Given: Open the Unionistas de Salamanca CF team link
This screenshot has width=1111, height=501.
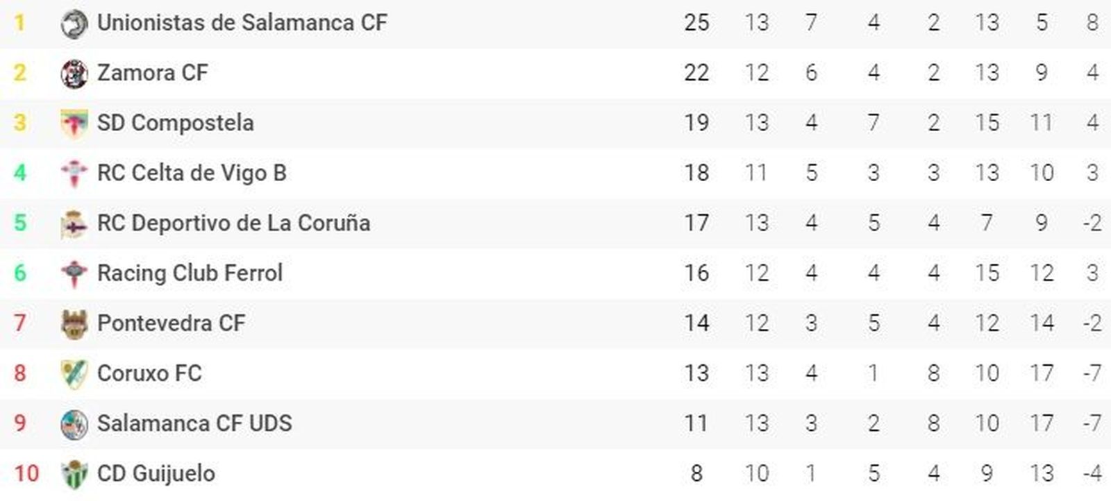Looking at the screenshot, I should click(x=242, y=23).
